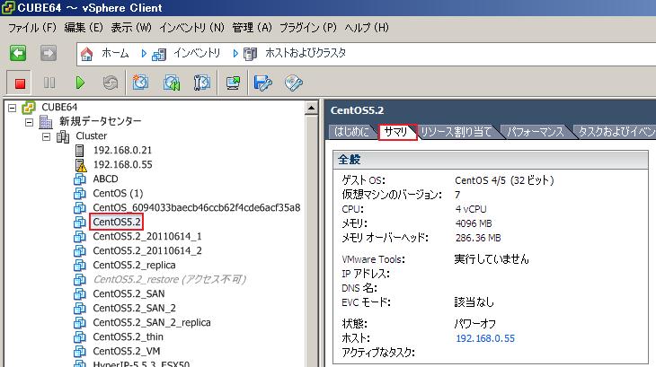Click the Home house icon
The width and height of the screenshot is (656, 367).
click(x=86, y=54)
